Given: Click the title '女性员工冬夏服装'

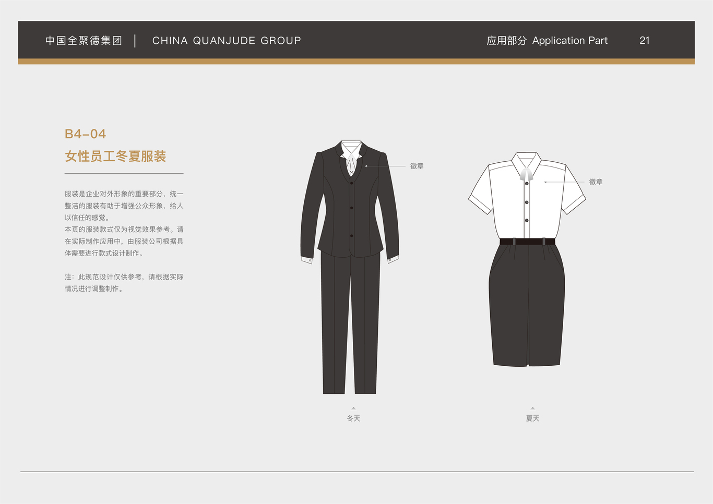Looking at the screenshot, I should coord(115,157).
